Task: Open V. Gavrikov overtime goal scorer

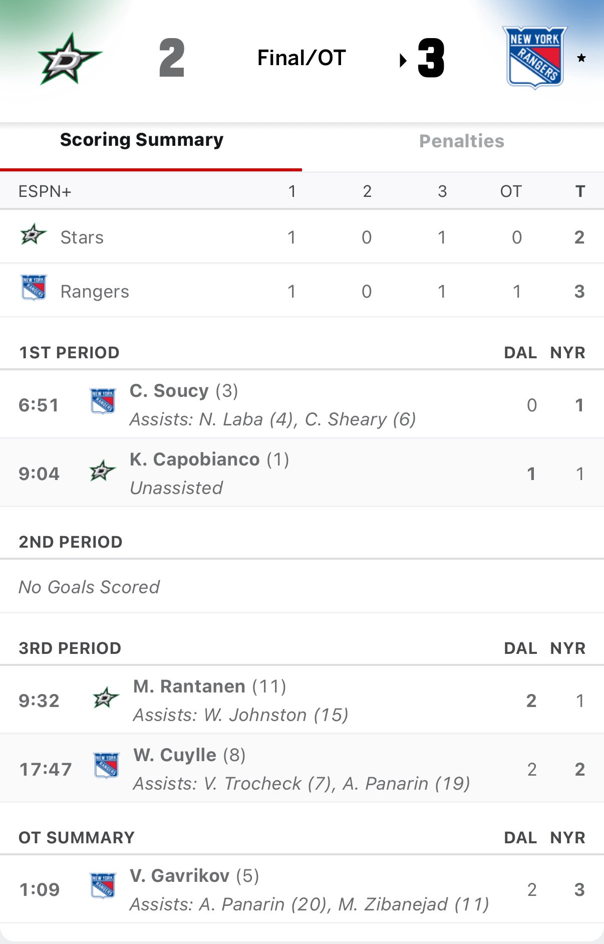Action: click(x=179, y=876)
